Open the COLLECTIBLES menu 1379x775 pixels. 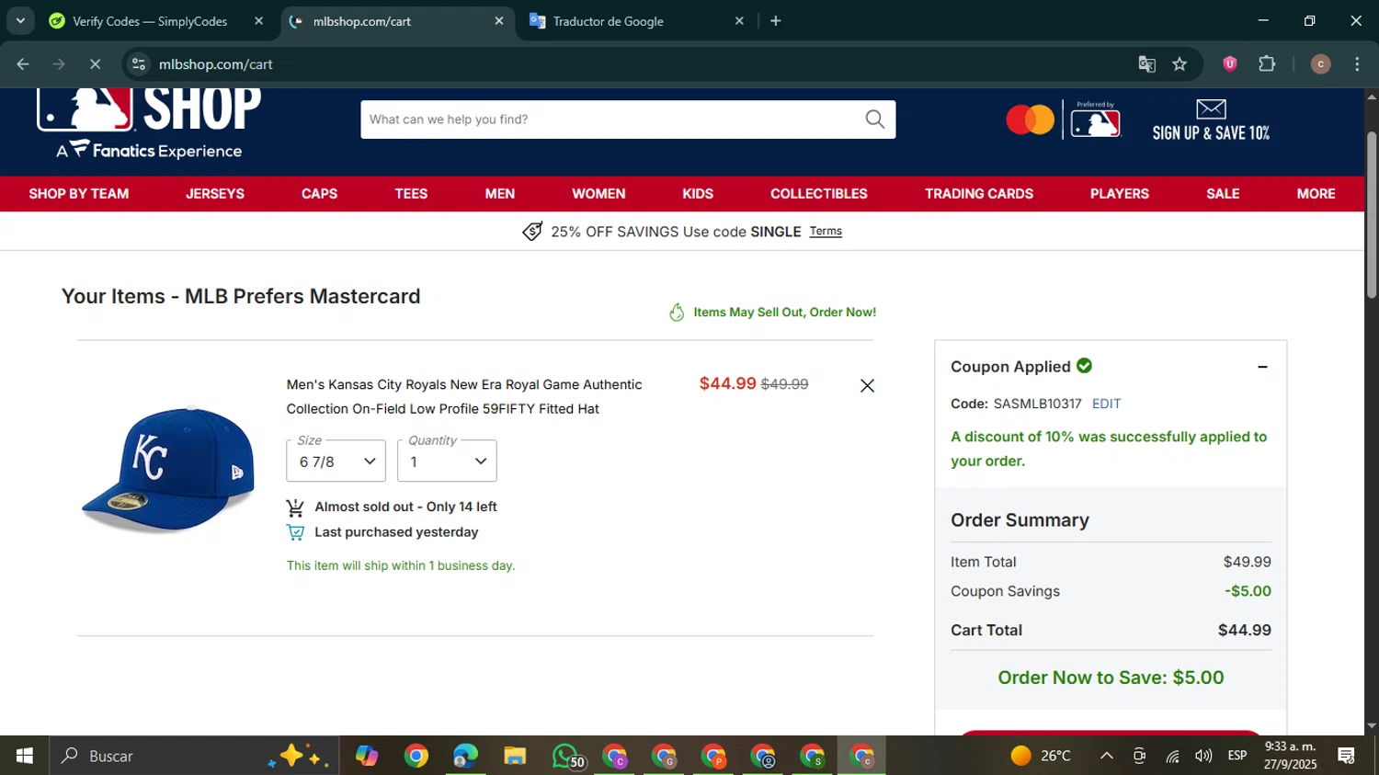pos(819,194)
